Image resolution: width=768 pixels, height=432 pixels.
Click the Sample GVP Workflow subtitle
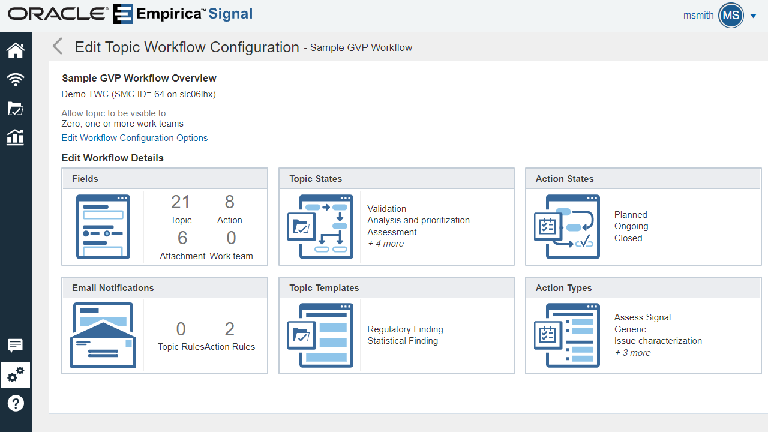(x=361, y=48)
